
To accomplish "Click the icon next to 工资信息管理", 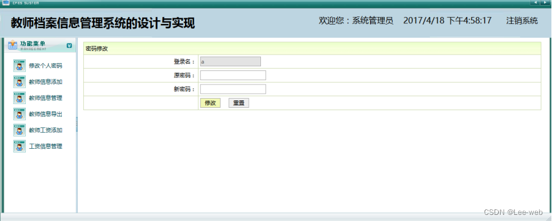I will click(x=20, y=146).
